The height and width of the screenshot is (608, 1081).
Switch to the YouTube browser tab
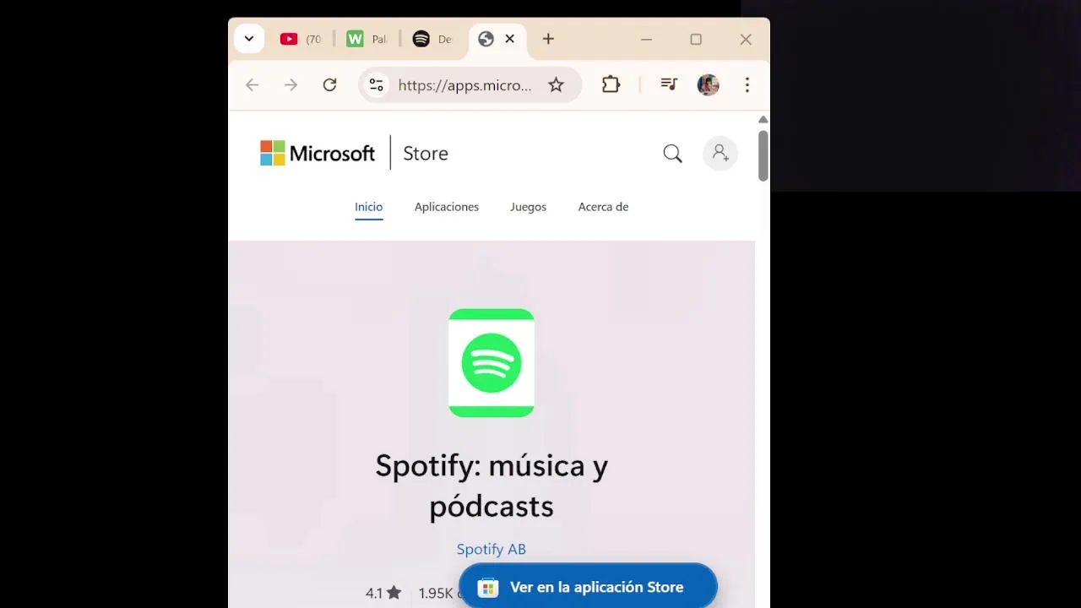[301, 39]
